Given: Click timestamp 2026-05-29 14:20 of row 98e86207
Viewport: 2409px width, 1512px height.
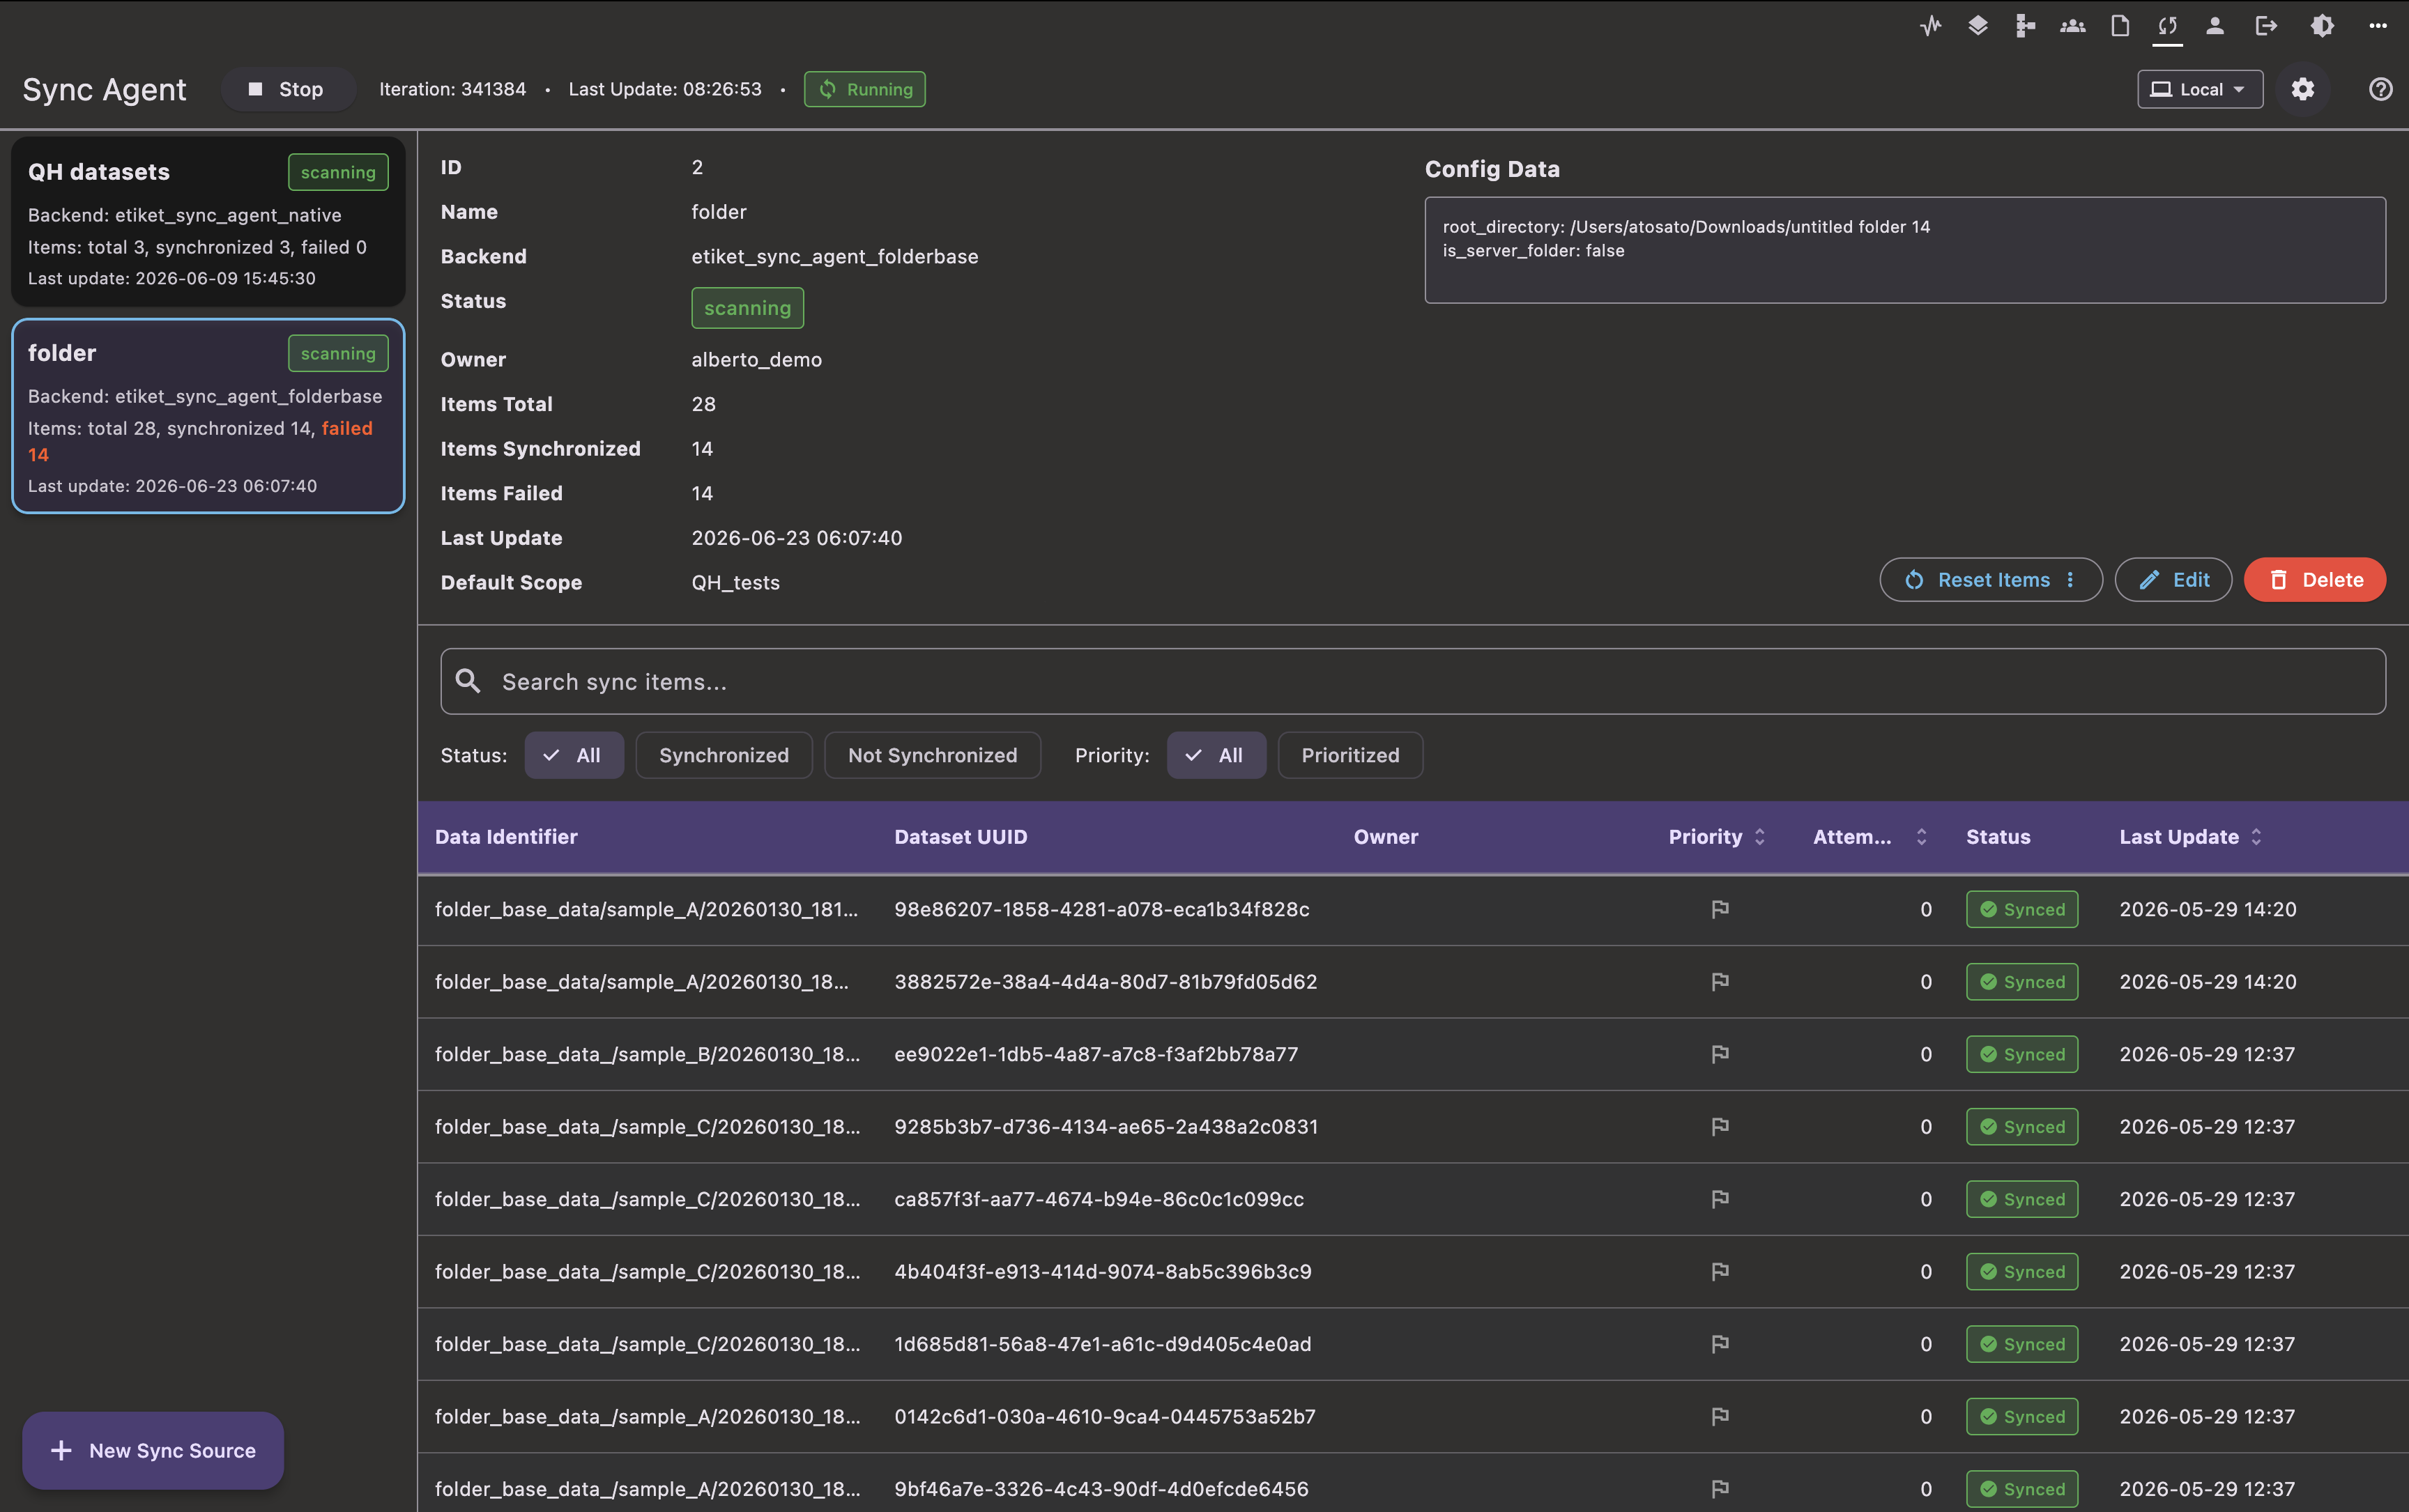Looking at the screenshot, I should point(2208,909).
